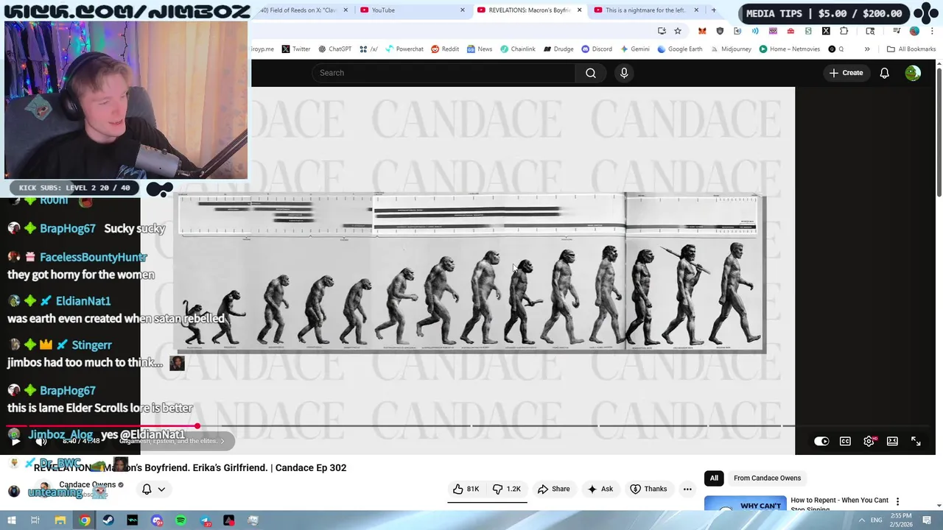Open a new browser tab
Viewport: 943px width, 530px height.
(x=713, y=10)
